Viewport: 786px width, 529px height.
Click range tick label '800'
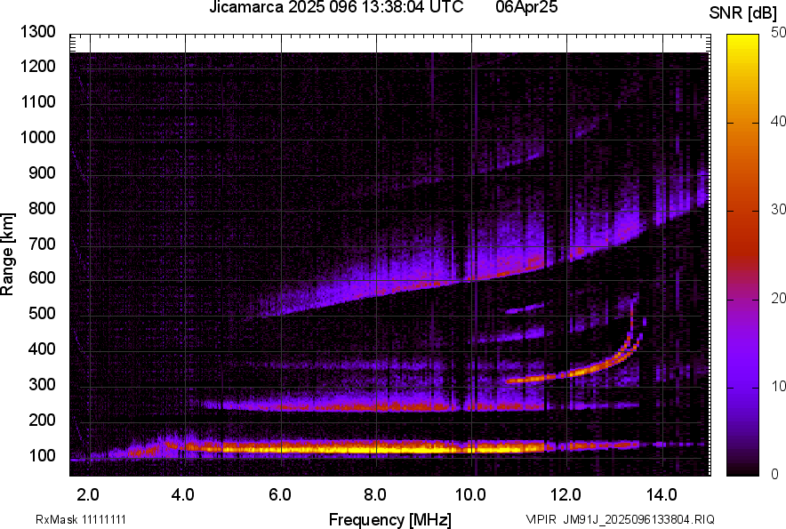click(x=42, y=208)
